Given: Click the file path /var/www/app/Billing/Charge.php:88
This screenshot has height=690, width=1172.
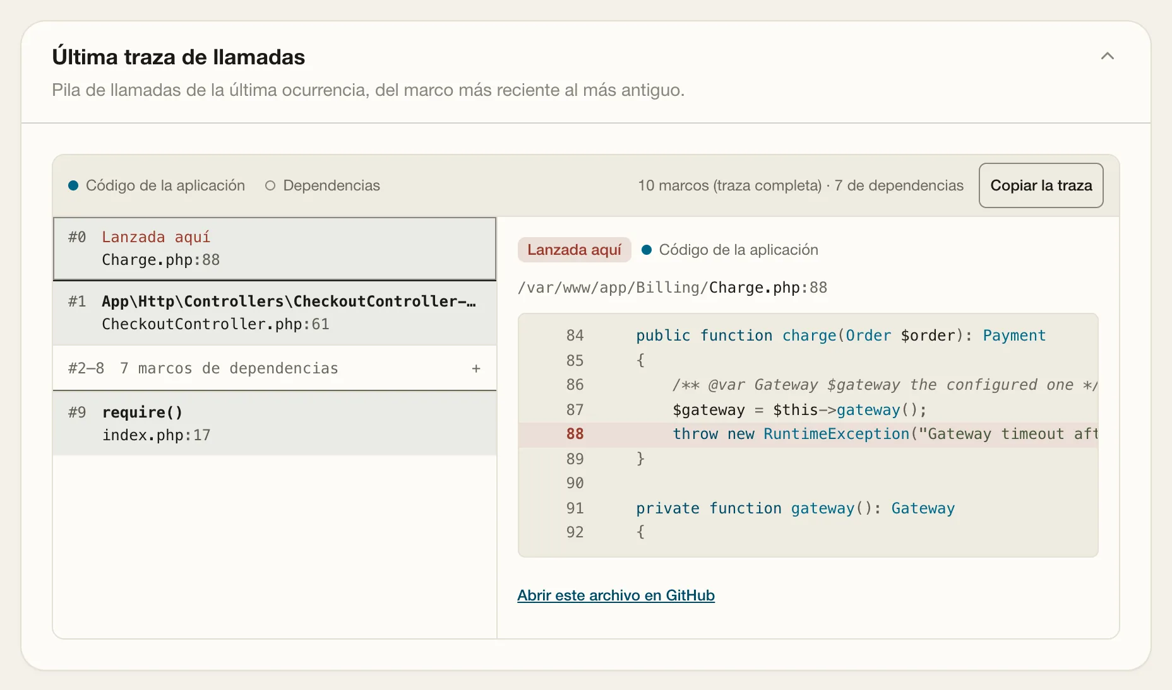Looking at the screenshot, I should click(x=672, y=288).
